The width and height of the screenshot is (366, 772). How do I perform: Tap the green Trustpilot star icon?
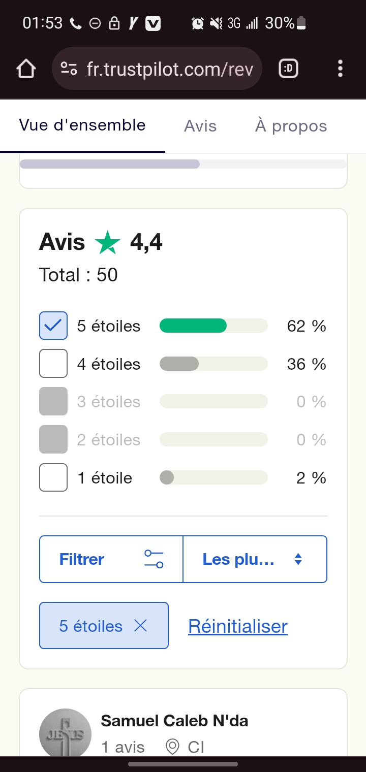click(108, 242)
